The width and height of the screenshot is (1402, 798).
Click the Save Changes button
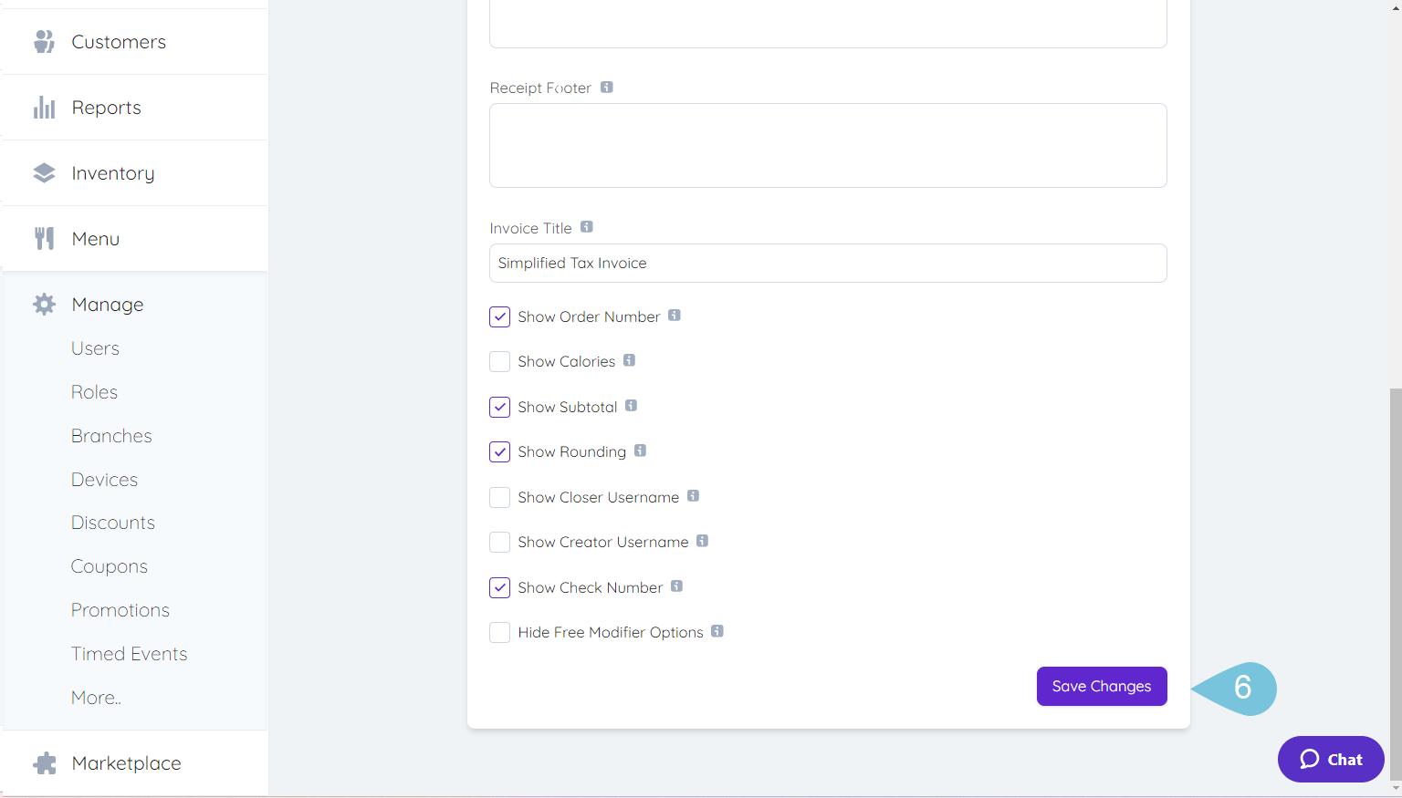1102,686
